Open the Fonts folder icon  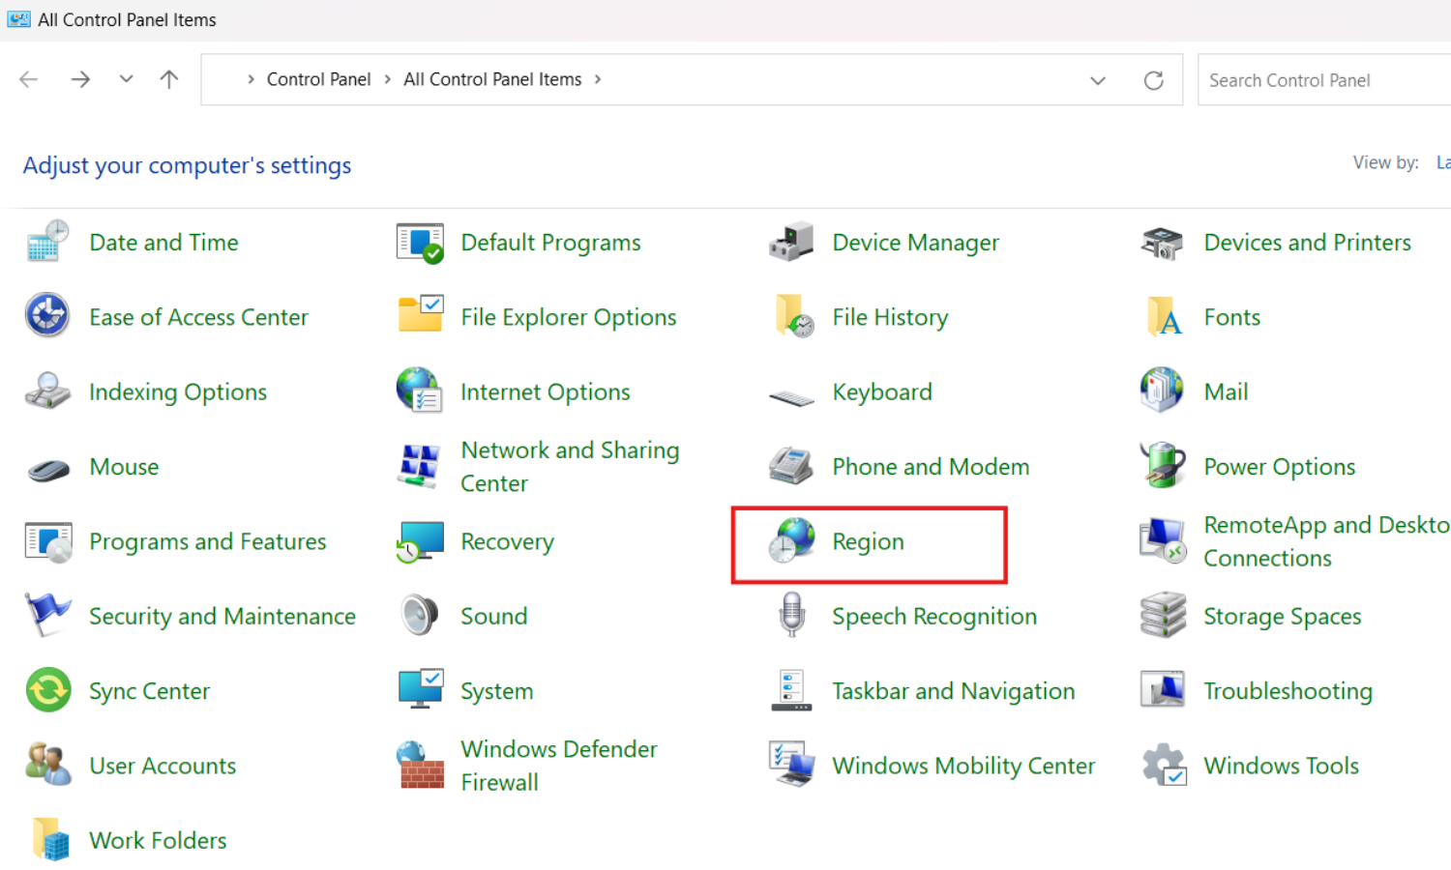coord(1162,317)
